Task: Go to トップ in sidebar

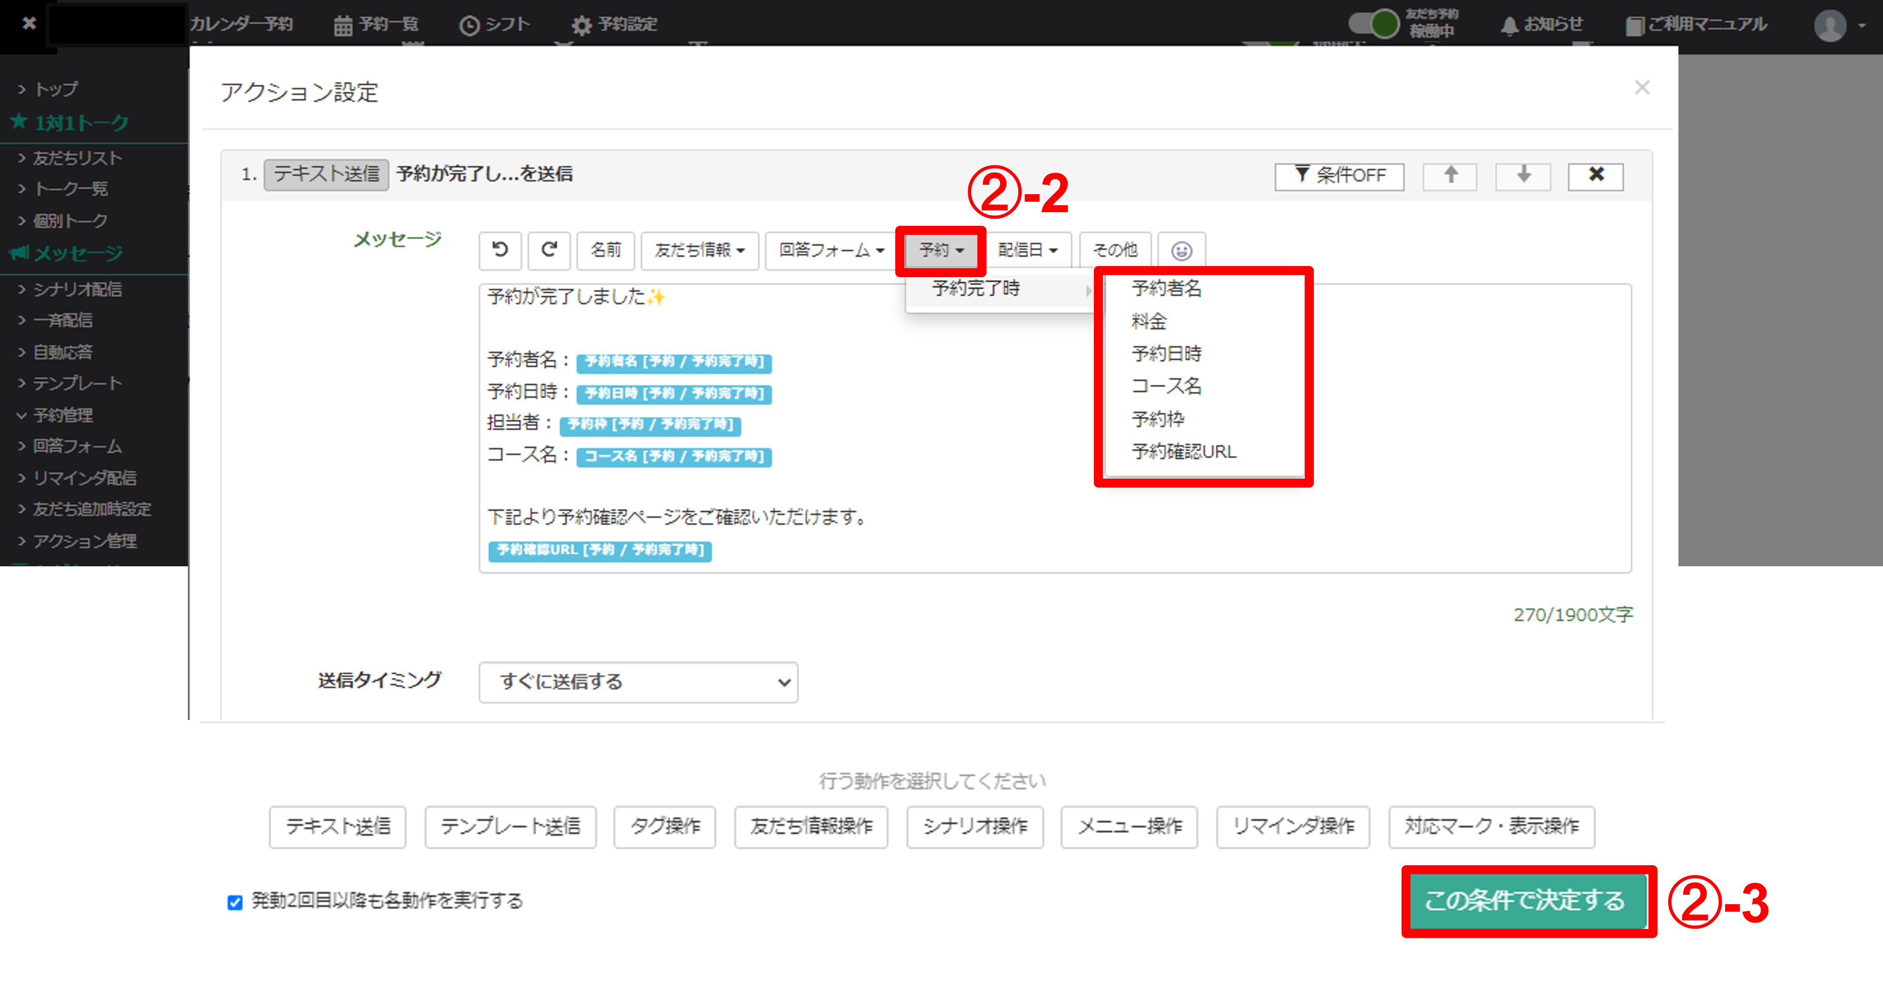Action: (x=56, y=89)
